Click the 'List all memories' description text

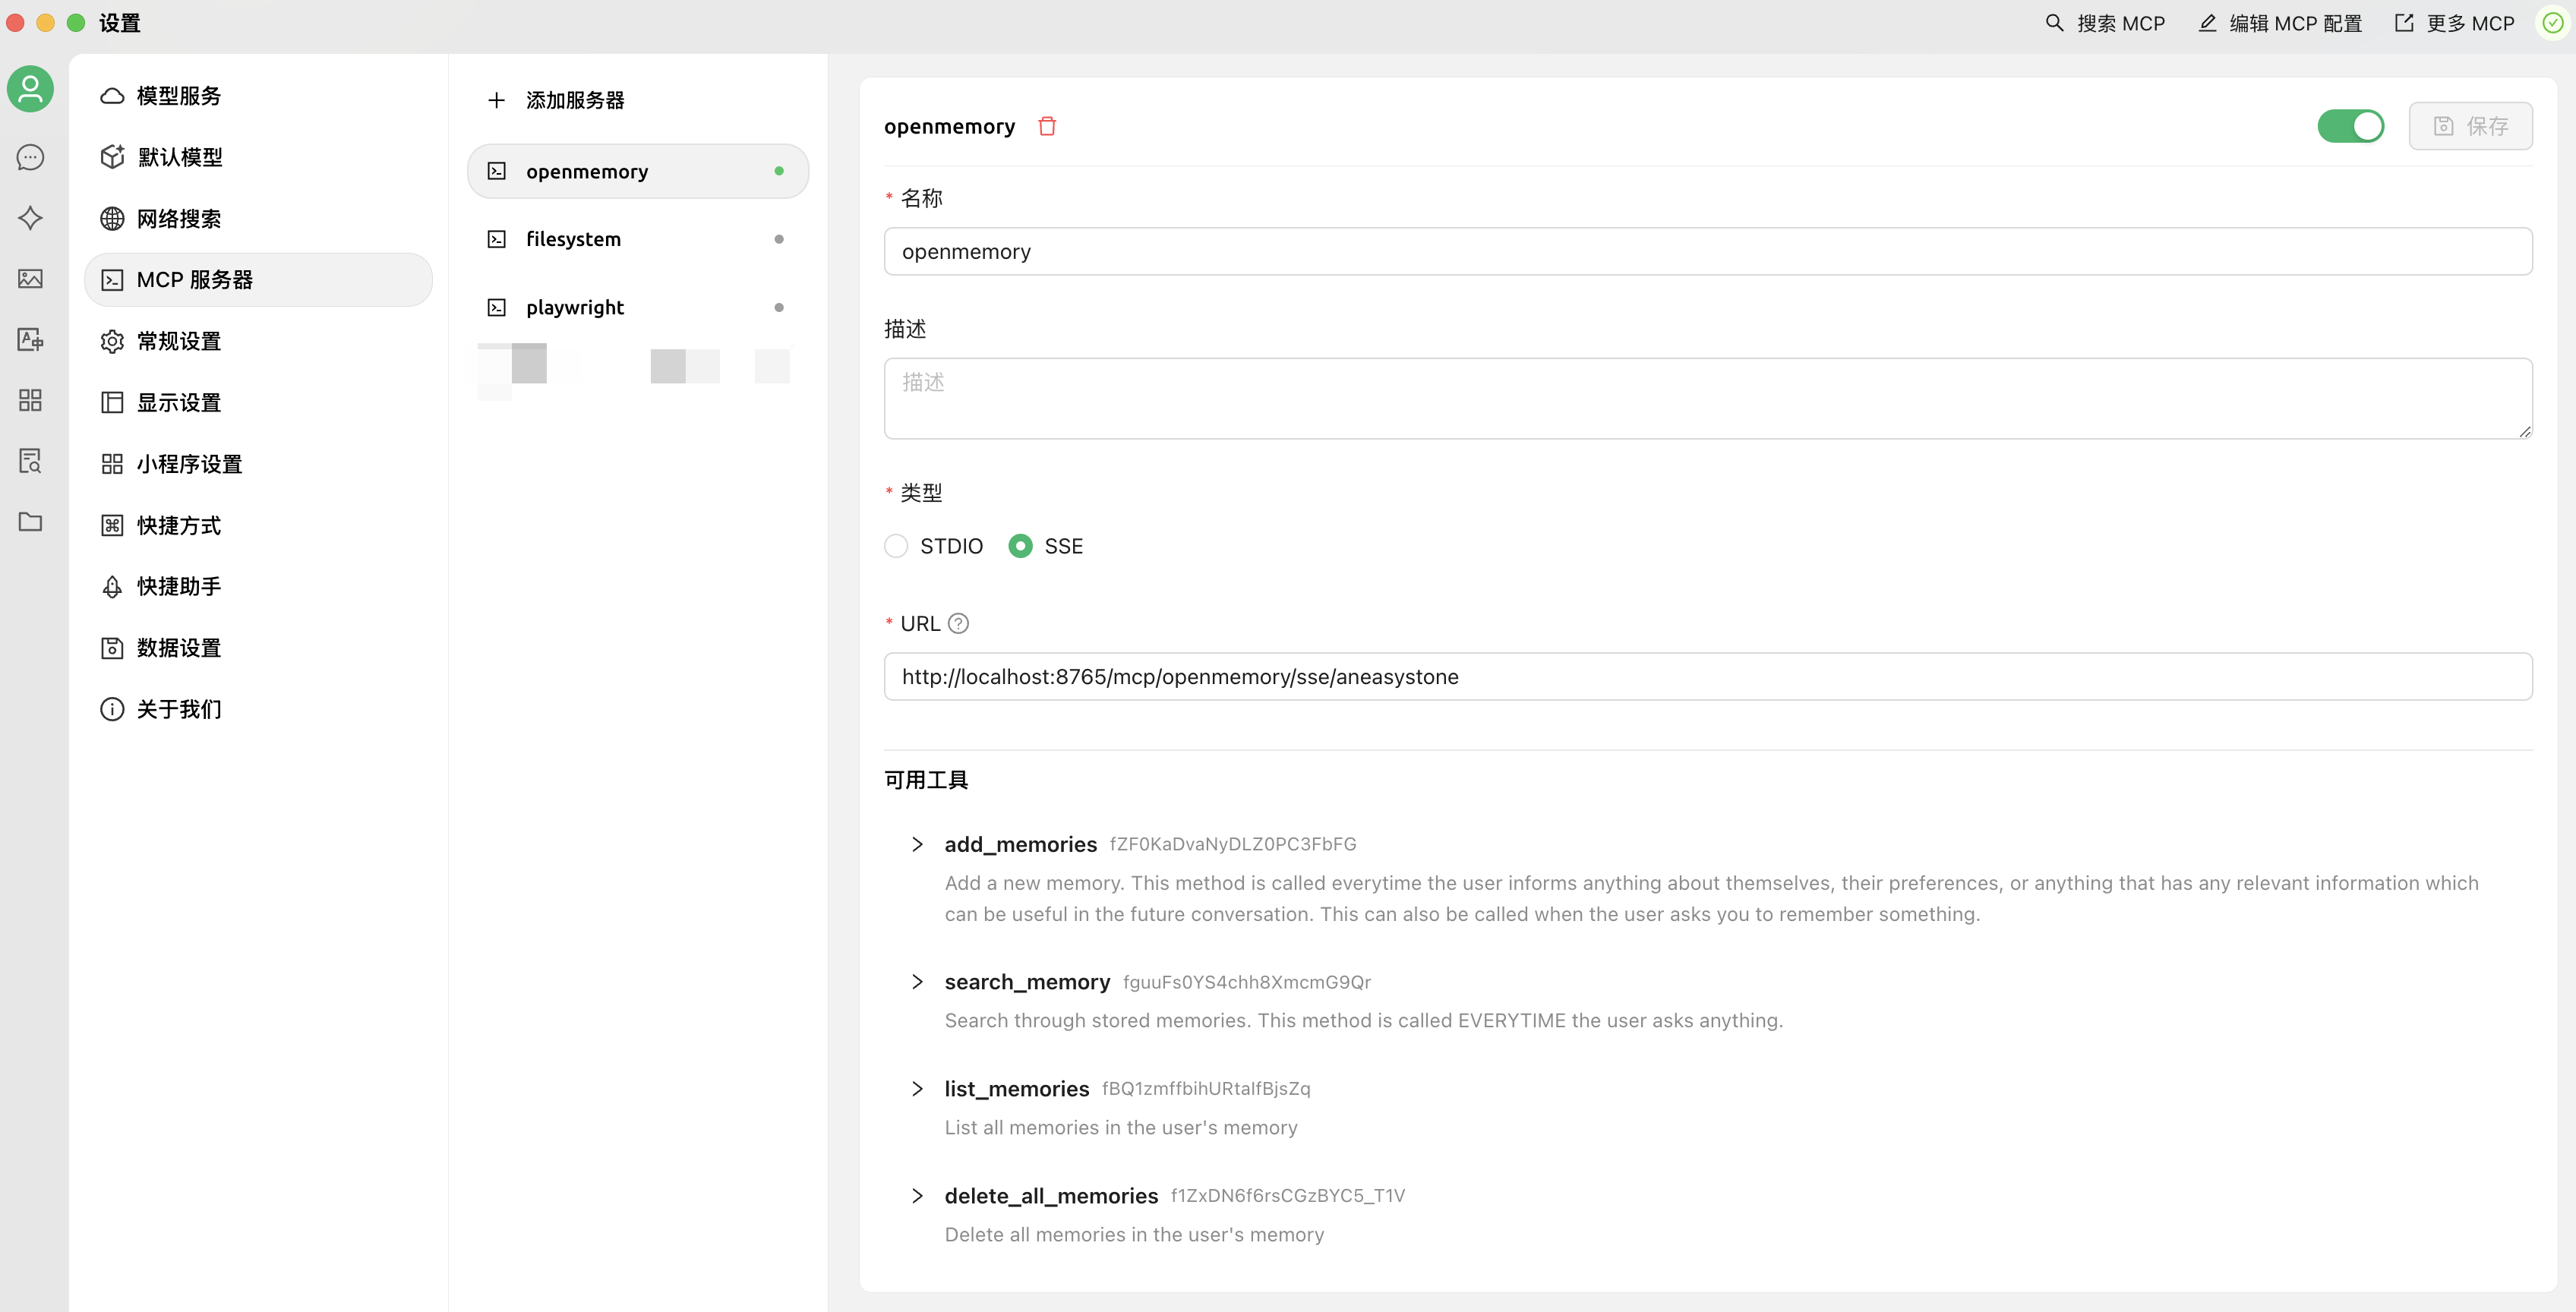pos(1121,1128)
